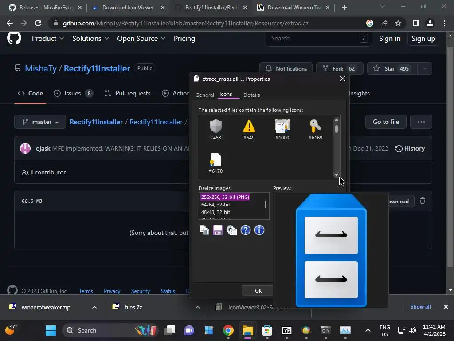Viewport: 454px width, 341px height.
Task: Open a new browser tab
Action: click(x=344, y=8)
